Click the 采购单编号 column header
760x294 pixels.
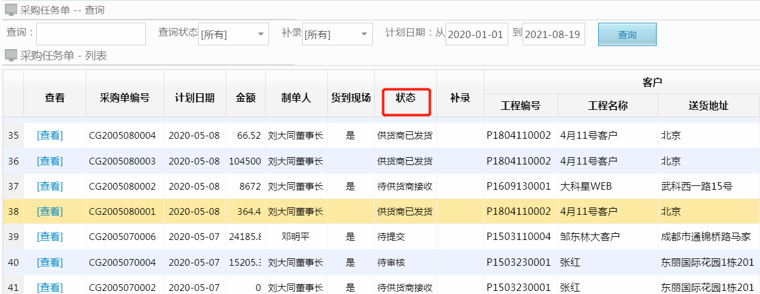(x=125, y=98)
